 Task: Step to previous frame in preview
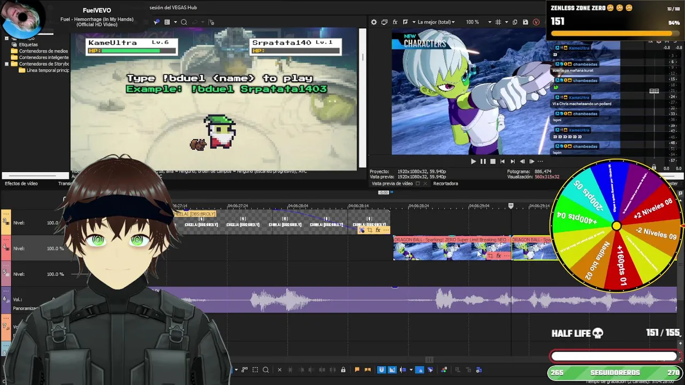[522, 161]
